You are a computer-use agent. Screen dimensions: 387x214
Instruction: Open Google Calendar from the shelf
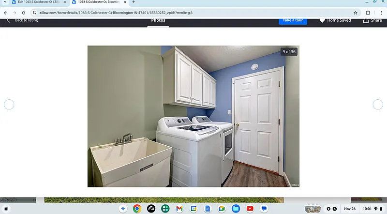pyautogui.click(x=193, y=209)
